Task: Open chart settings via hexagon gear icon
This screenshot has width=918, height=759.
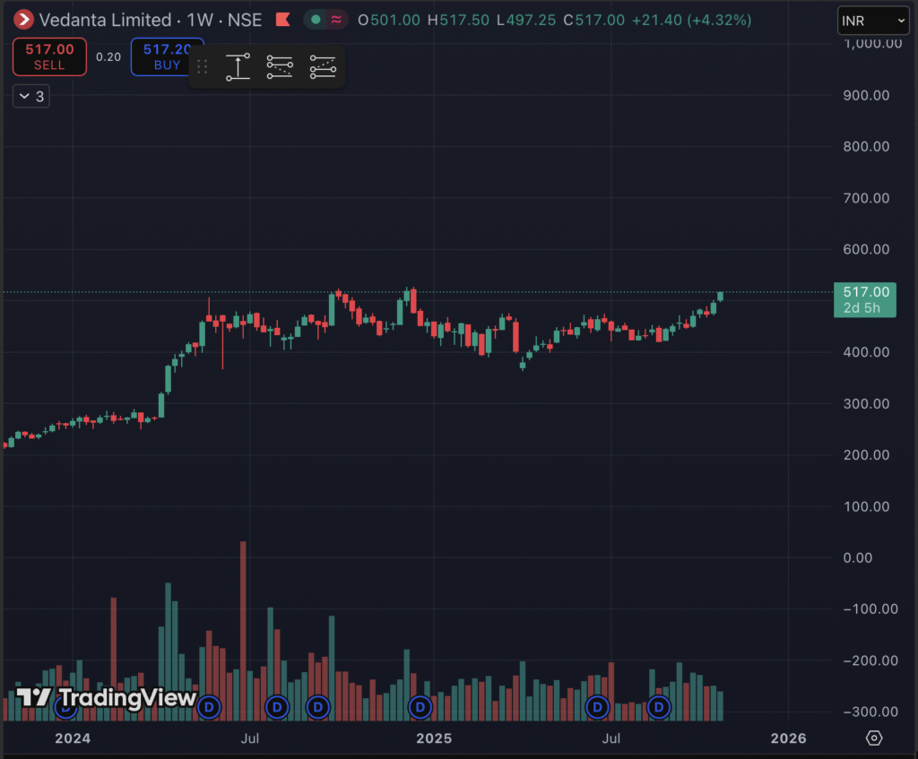Action: point(875,738)
